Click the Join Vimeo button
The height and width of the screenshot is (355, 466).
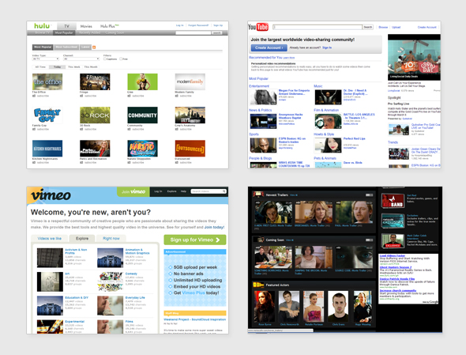point(133,191)
